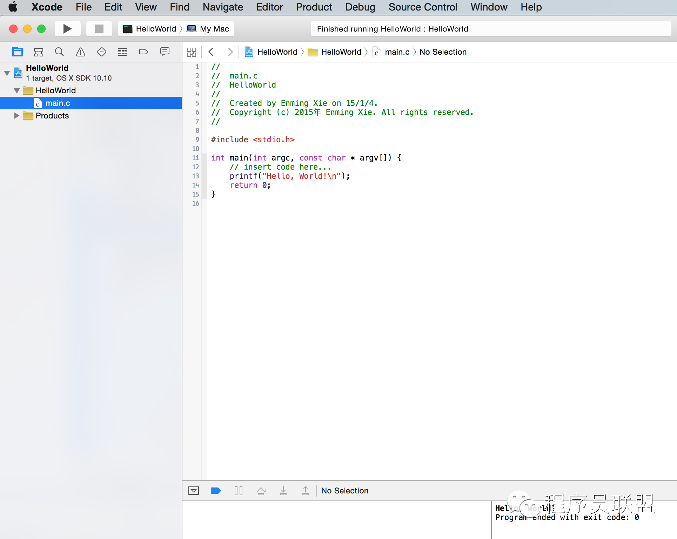The height and width of the screenshot is (539, 677).
Task: Go forward in editor history
Action: click(230, 52)
